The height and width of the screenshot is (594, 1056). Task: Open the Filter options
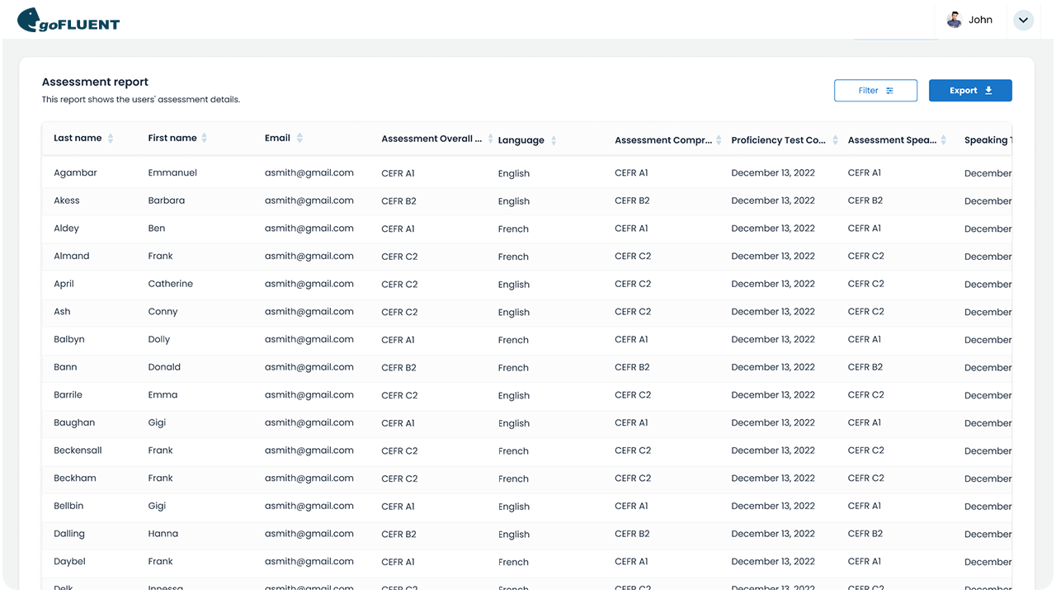[875, 91]
